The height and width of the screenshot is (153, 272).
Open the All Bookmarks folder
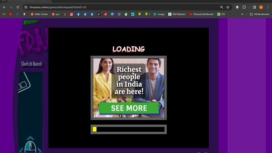(260, 14)
